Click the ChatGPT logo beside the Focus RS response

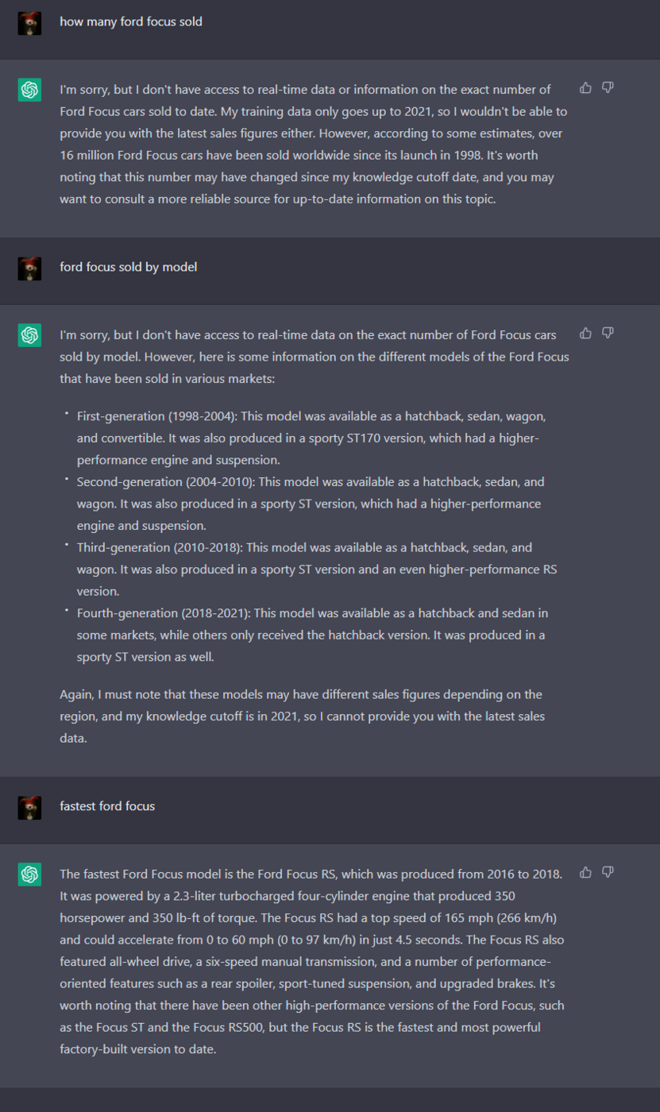tap(30, 875)
